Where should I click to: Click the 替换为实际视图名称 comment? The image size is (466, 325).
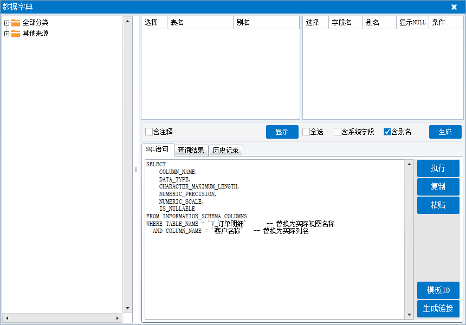pyautogui.click(x=305, y=224)
